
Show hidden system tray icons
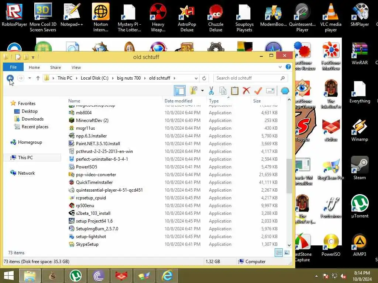coord(316,276)
